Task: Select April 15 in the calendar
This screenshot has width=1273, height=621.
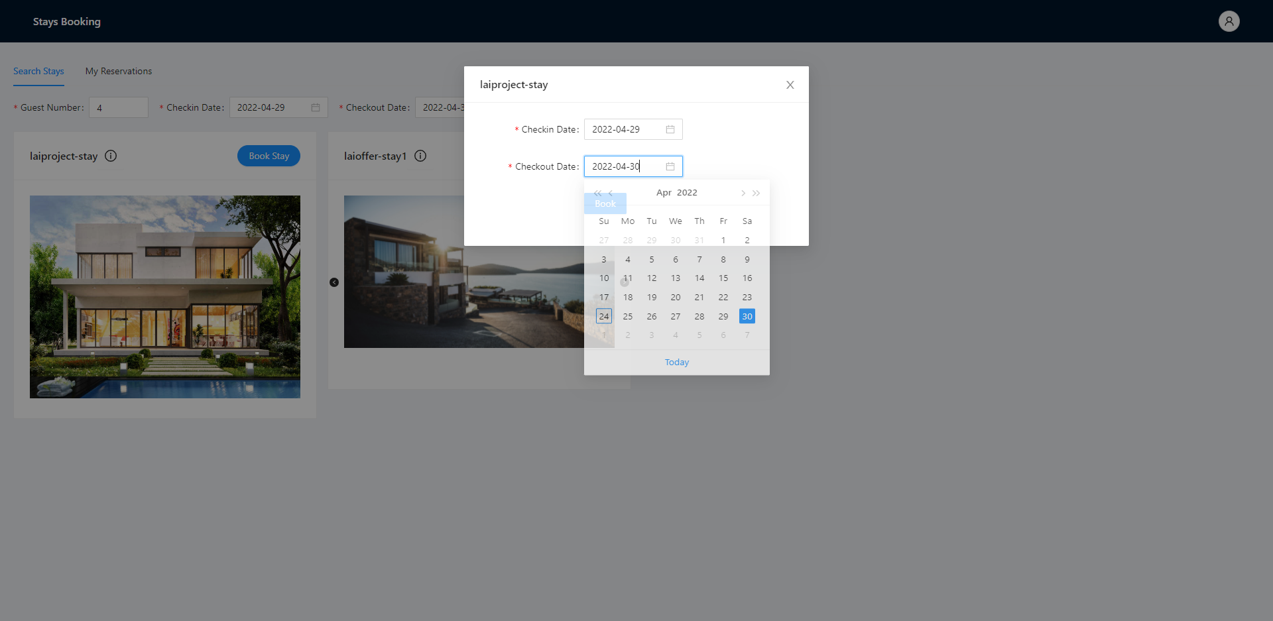Action: pyautogui.click(x=723, y=278)
